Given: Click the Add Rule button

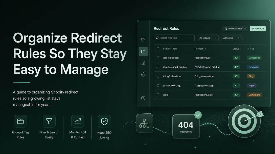Looking at the screenshot, I should pyautogui.click(x=258, y=28).
